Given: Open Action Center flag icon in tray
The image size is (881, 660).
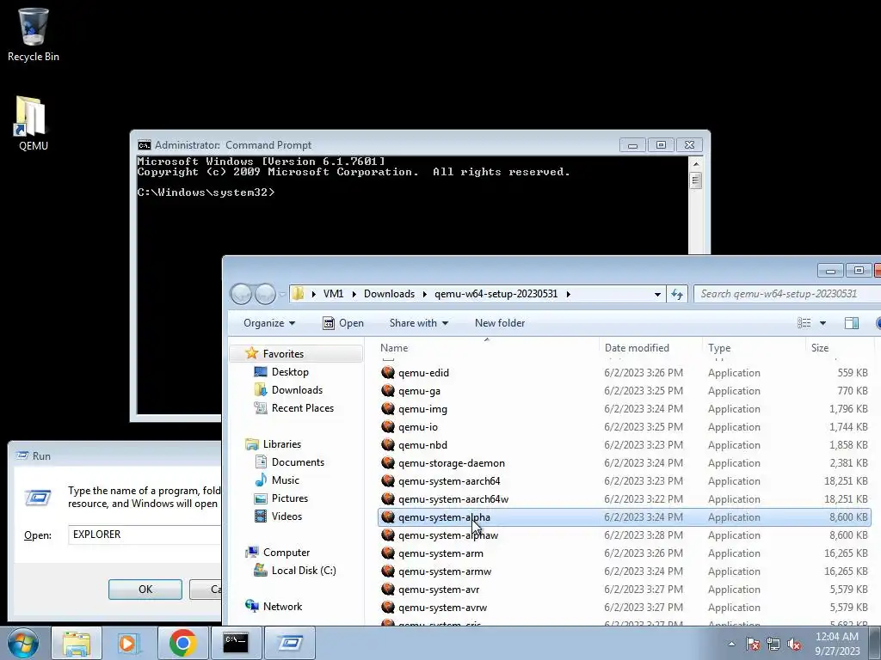Looking at the screenshot, I should [753, 644].
